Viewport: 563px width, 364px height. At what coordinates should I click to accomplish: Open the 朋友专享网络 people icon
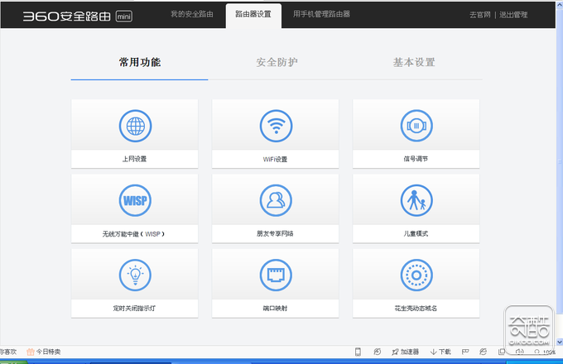click(276, 200)
